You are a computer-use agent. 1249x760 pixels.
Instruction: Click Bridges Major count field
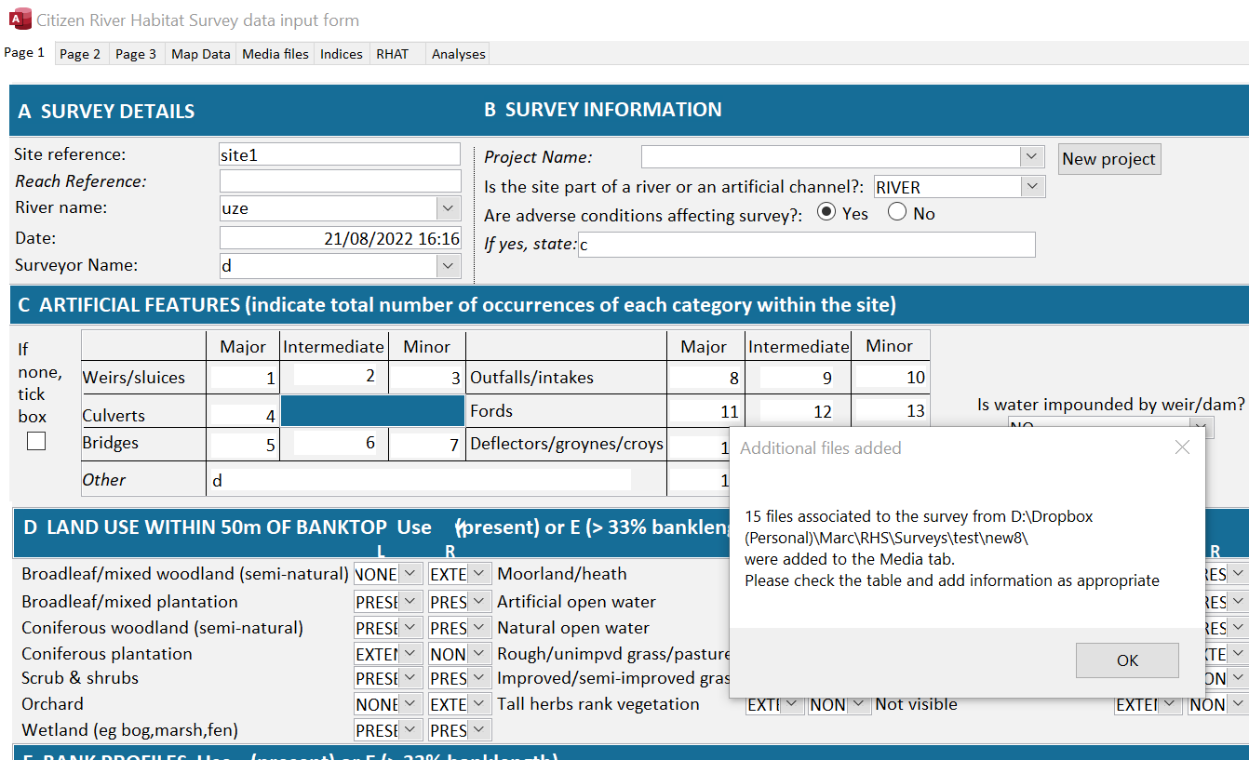[x=244, y=445]
